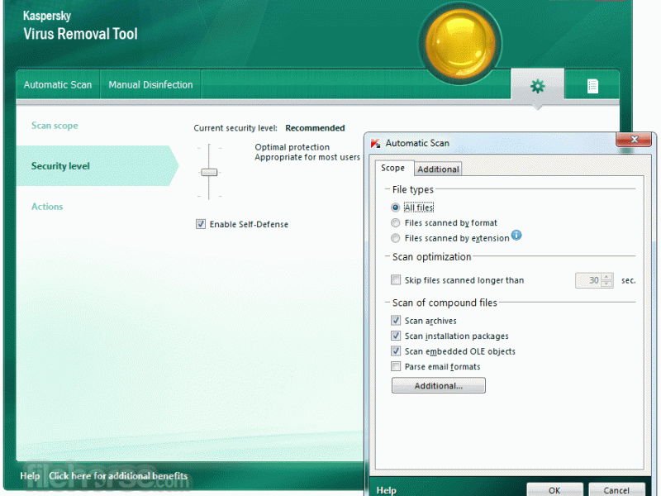The image size is (661, 496).
Task: Open the Manual Disinfection tab
Action: click(x=150, y=85)
